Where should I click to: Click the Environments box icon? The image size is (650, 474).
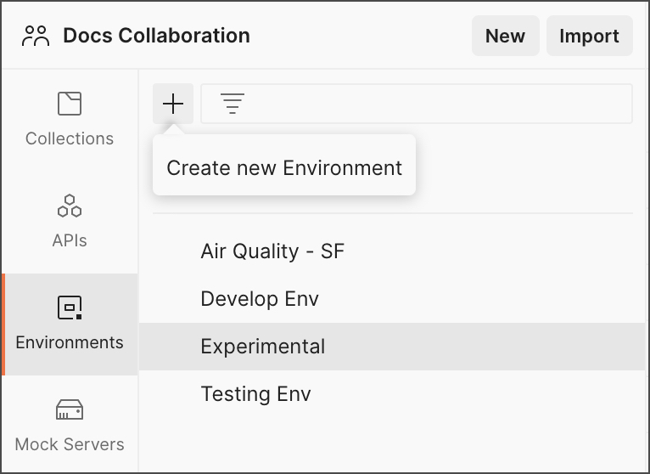(70, 308)
